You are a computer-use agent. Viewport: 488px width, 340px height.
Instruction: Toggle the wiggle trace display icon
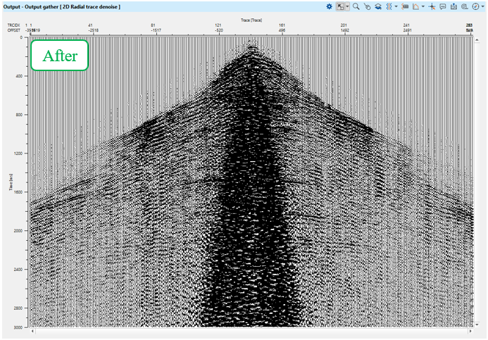point(388,6)
